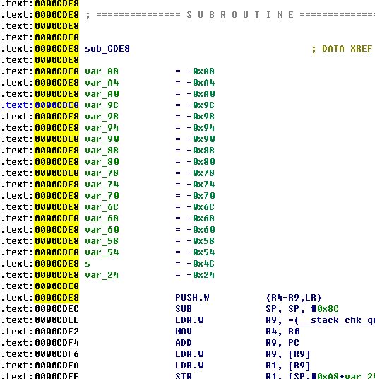The image size is (375, 379).
Task: Click the LDR.W mnemonic at address 0000CDFA
Action: pos(189,366)
